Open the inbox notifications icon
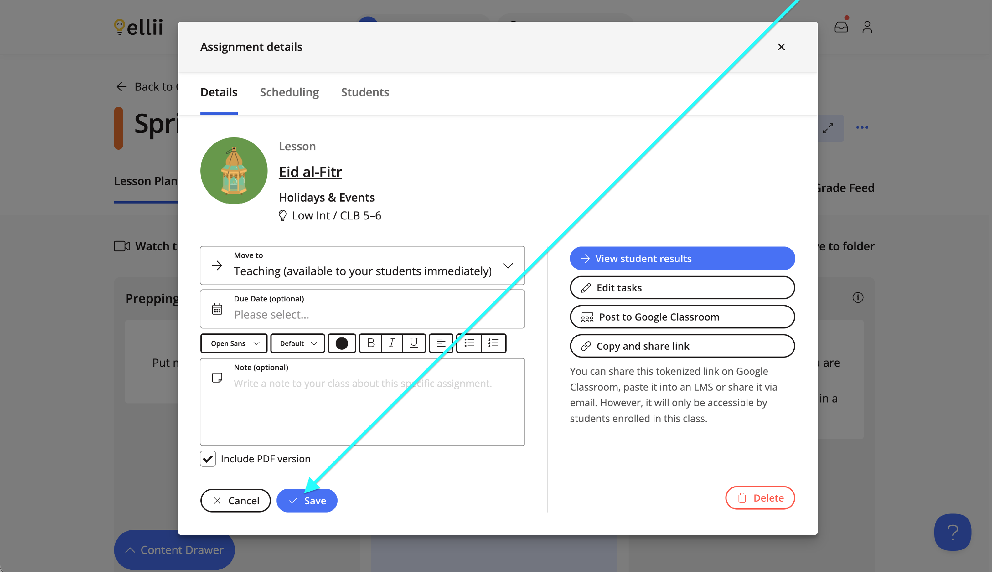 click(841, 27)
